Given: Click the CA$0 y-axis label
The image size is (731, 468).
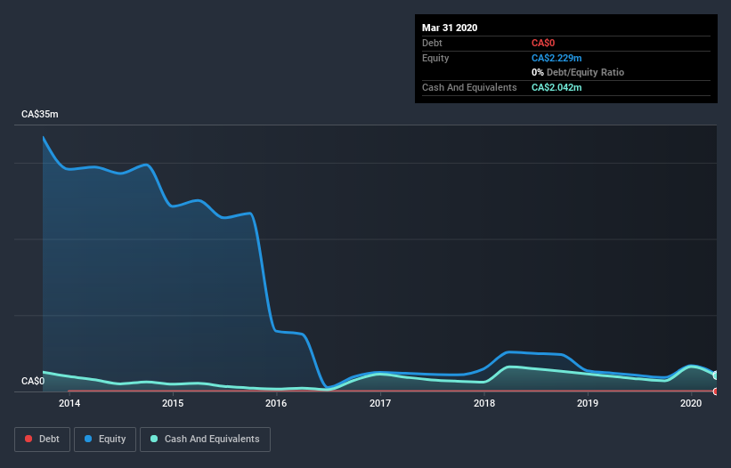Looking at the screenshot, I should point(33,381).
